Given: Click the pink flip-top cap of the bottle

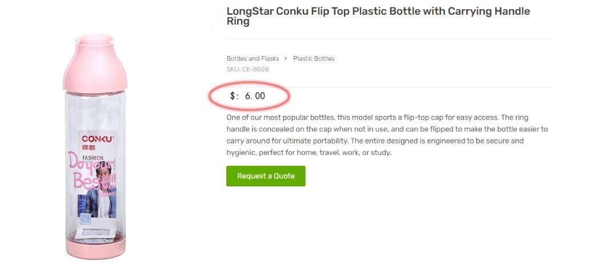Looking at the screenshot, I should pyautogui.click(x=94, y=63).
